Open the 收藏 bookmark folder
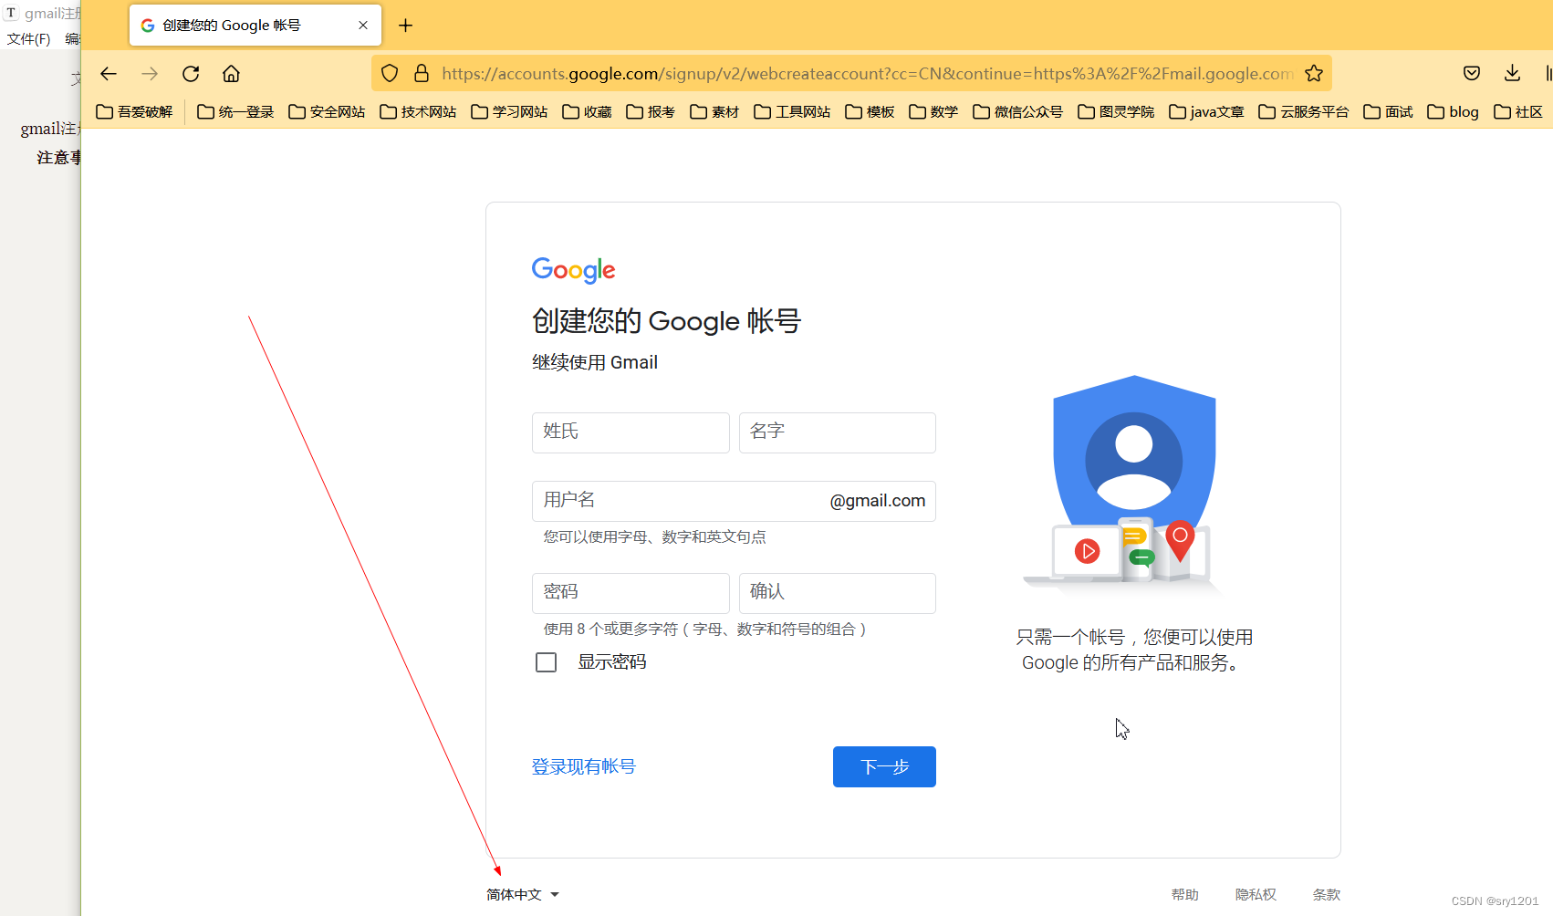This screenshot has height=916, width=1553. 587,111
